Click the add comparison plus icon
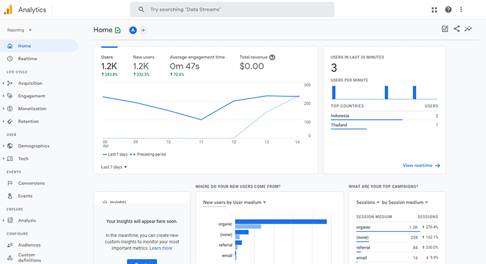Image resolution: width=486 pixels, height=264 pixels. tap(143, 30)
